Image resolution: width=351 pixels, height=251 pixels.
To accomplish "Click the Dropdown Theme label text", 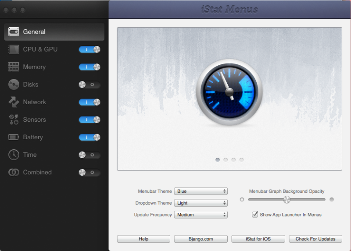I will (x=154, y=203).
